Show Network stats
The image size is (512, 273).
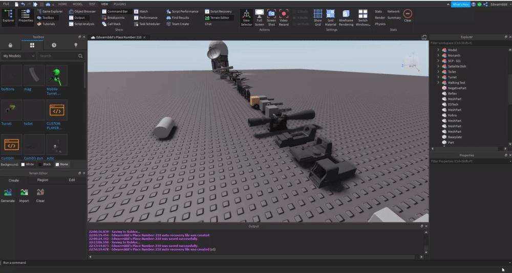point(393,11)
